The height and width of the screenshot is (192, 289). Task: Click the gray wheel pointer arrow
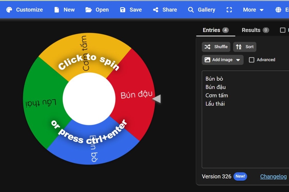click(x=157, y=99)
